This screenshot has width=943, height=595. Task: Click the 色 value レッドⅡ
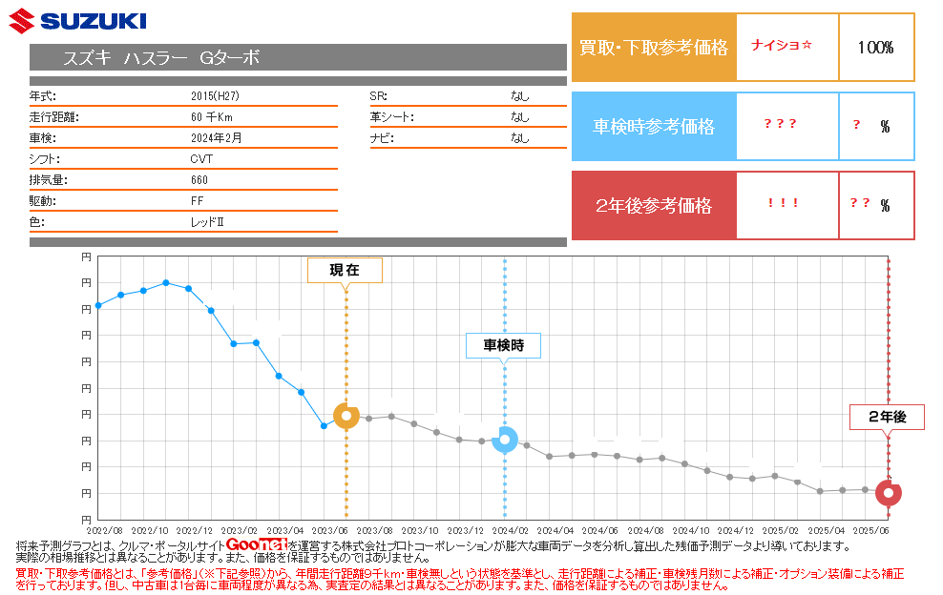(207, 222)
